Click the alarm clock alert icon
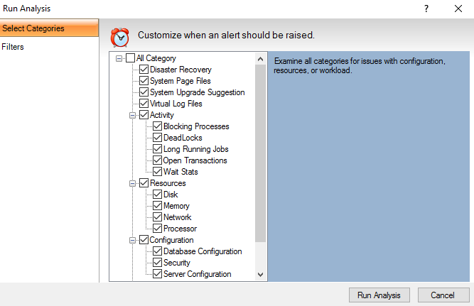474x306 pixels. pyautogui.click(x=120, y=36)
